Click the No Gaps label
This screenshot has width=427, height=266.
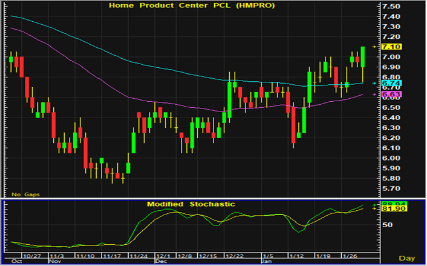pyautogui.click(x=23, y=194)
